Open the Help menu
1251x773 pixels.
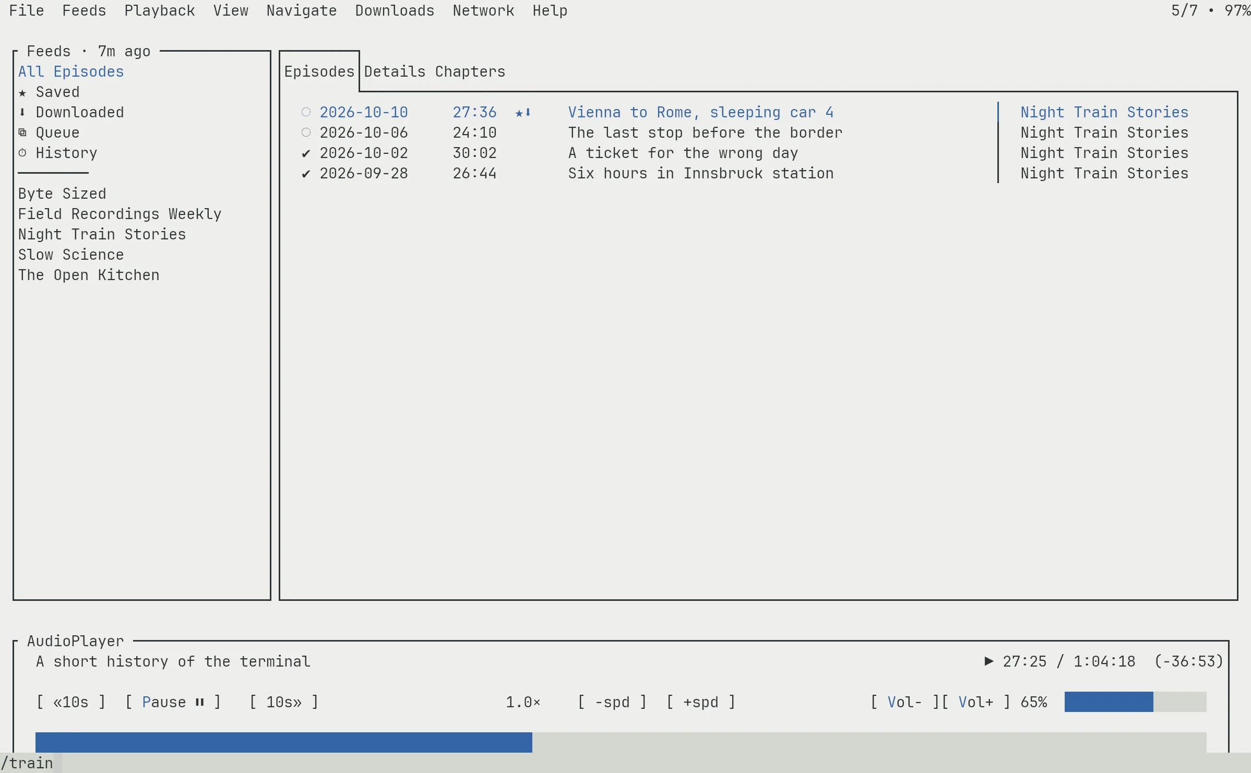pyautogui.click(x=550, y=10)
